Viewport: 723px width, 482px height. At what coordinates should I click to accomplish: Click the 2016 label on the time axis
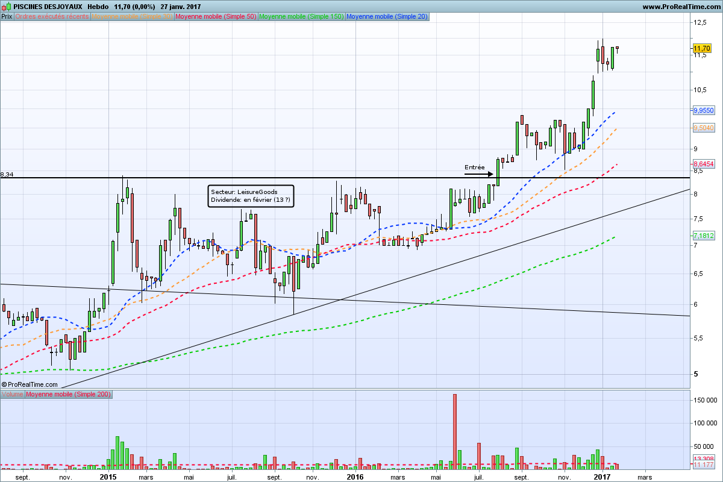(355, 477)
